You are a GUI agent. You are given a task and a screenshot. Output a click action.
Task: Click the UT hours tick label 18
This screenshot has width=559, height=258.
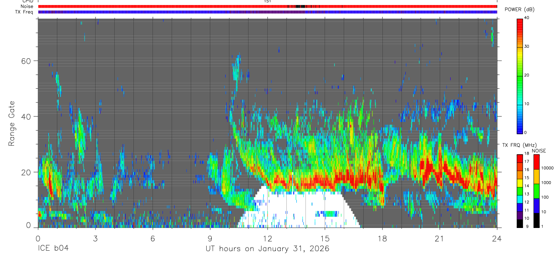tap(382, 238)
